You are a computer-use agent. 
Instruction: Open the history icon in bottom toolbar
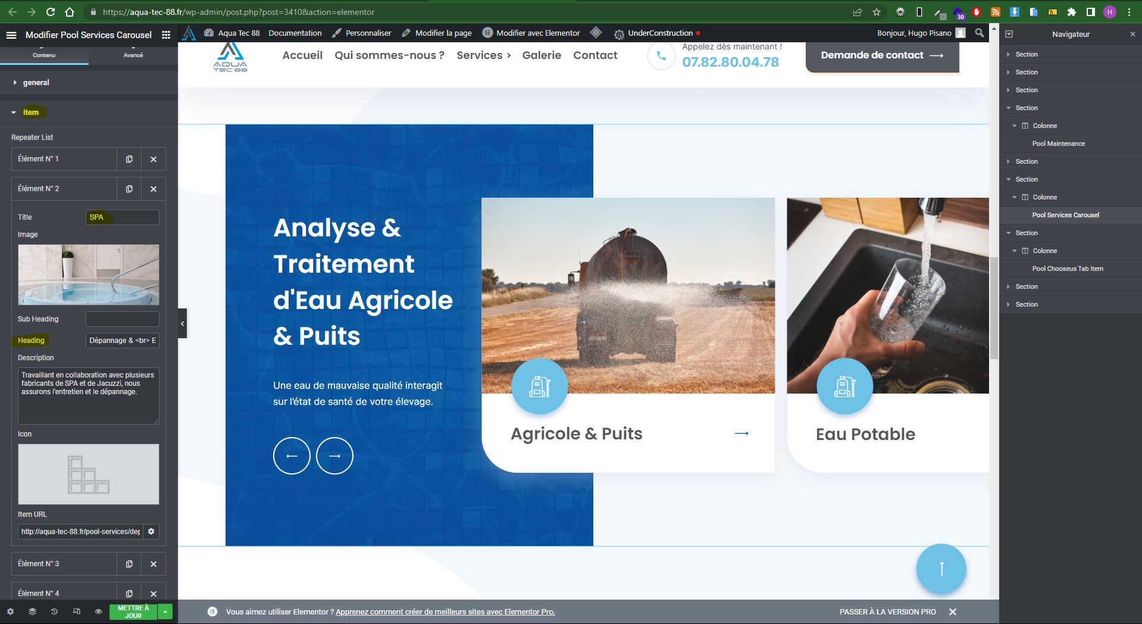pyautogui.click(x=54, y=611)
